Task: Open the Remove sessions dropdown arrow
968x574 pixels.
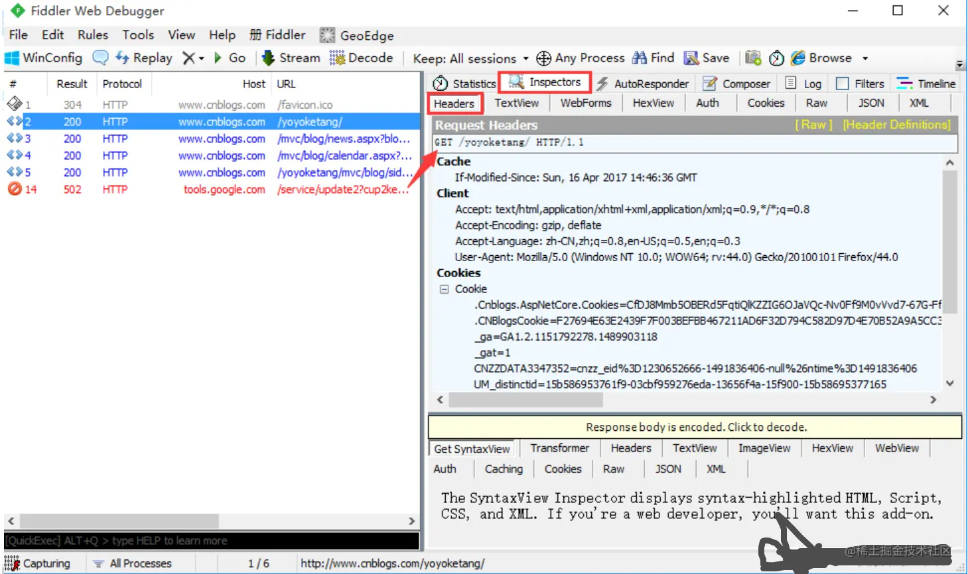Action: [202, 58]
